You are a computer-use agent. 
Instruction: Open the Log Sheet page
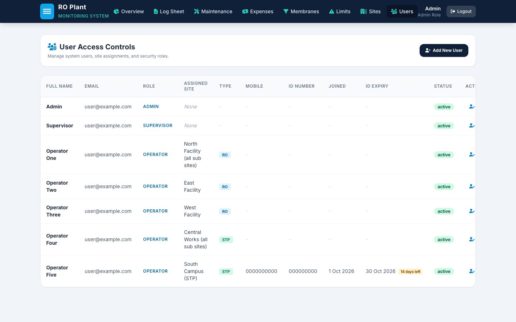tap(169, 11)
